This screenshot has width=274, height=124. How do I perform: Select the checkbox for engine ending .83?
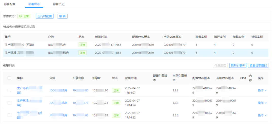tap(9, 115)
